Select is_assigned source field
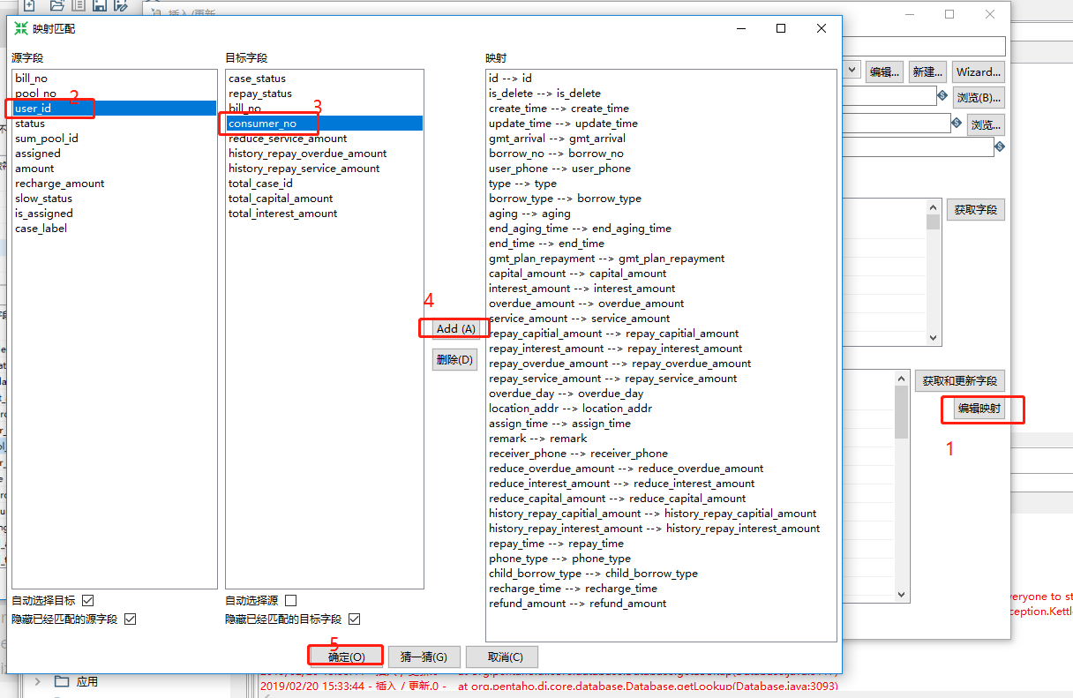 [115, 214]
